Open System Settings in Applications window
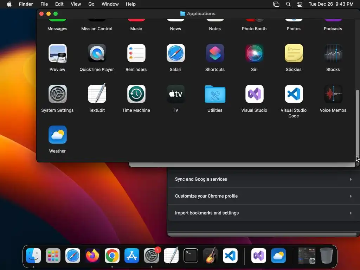The height and width of the screenshot is (270, 360). pos(57,94)
